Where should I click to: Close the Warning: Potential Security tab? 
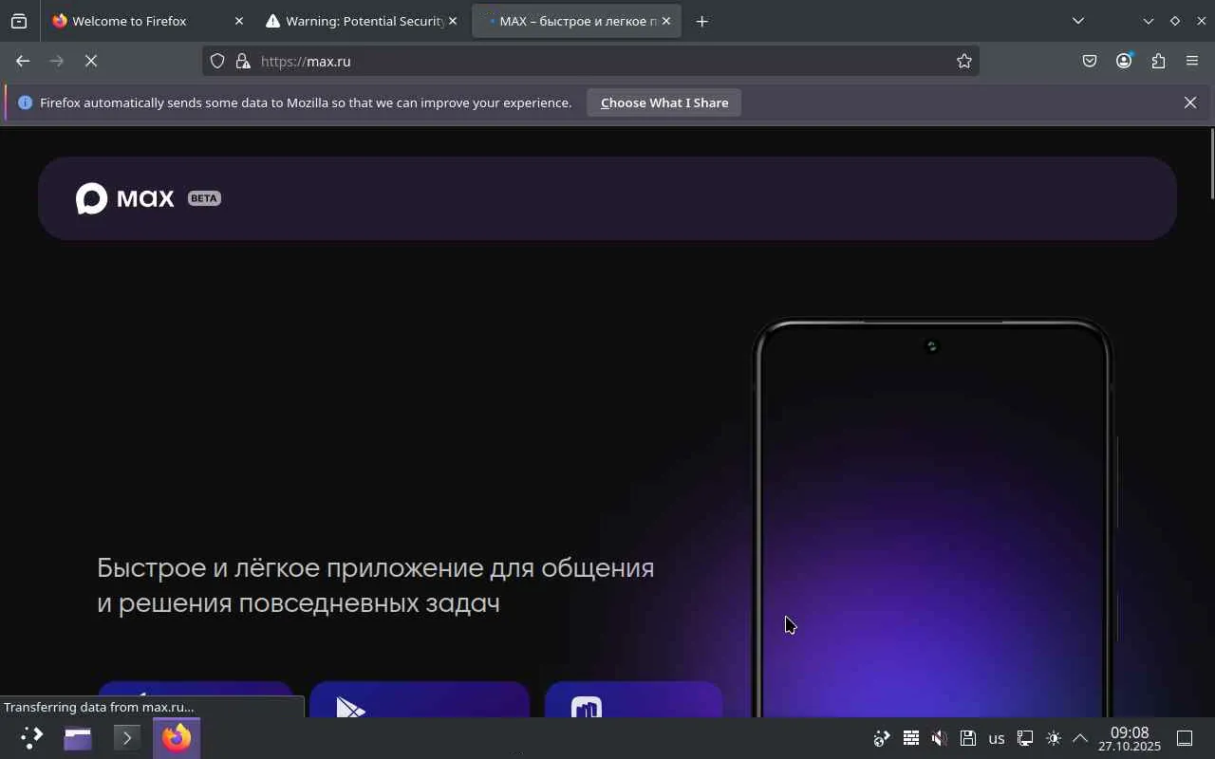(453, 21)
